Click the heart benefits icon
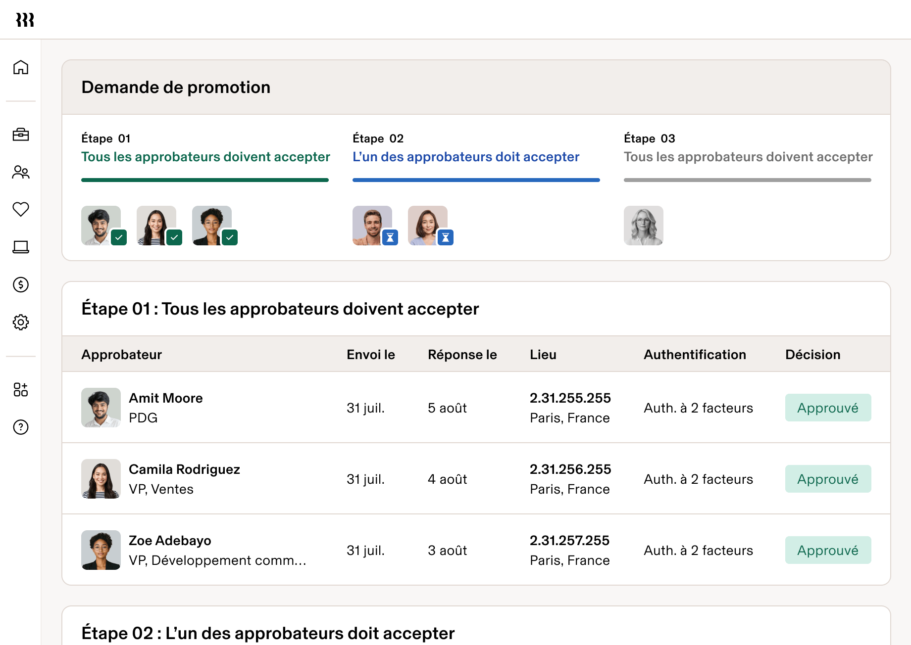The height and width of the screenshot is (645, 911). point(21,210)
